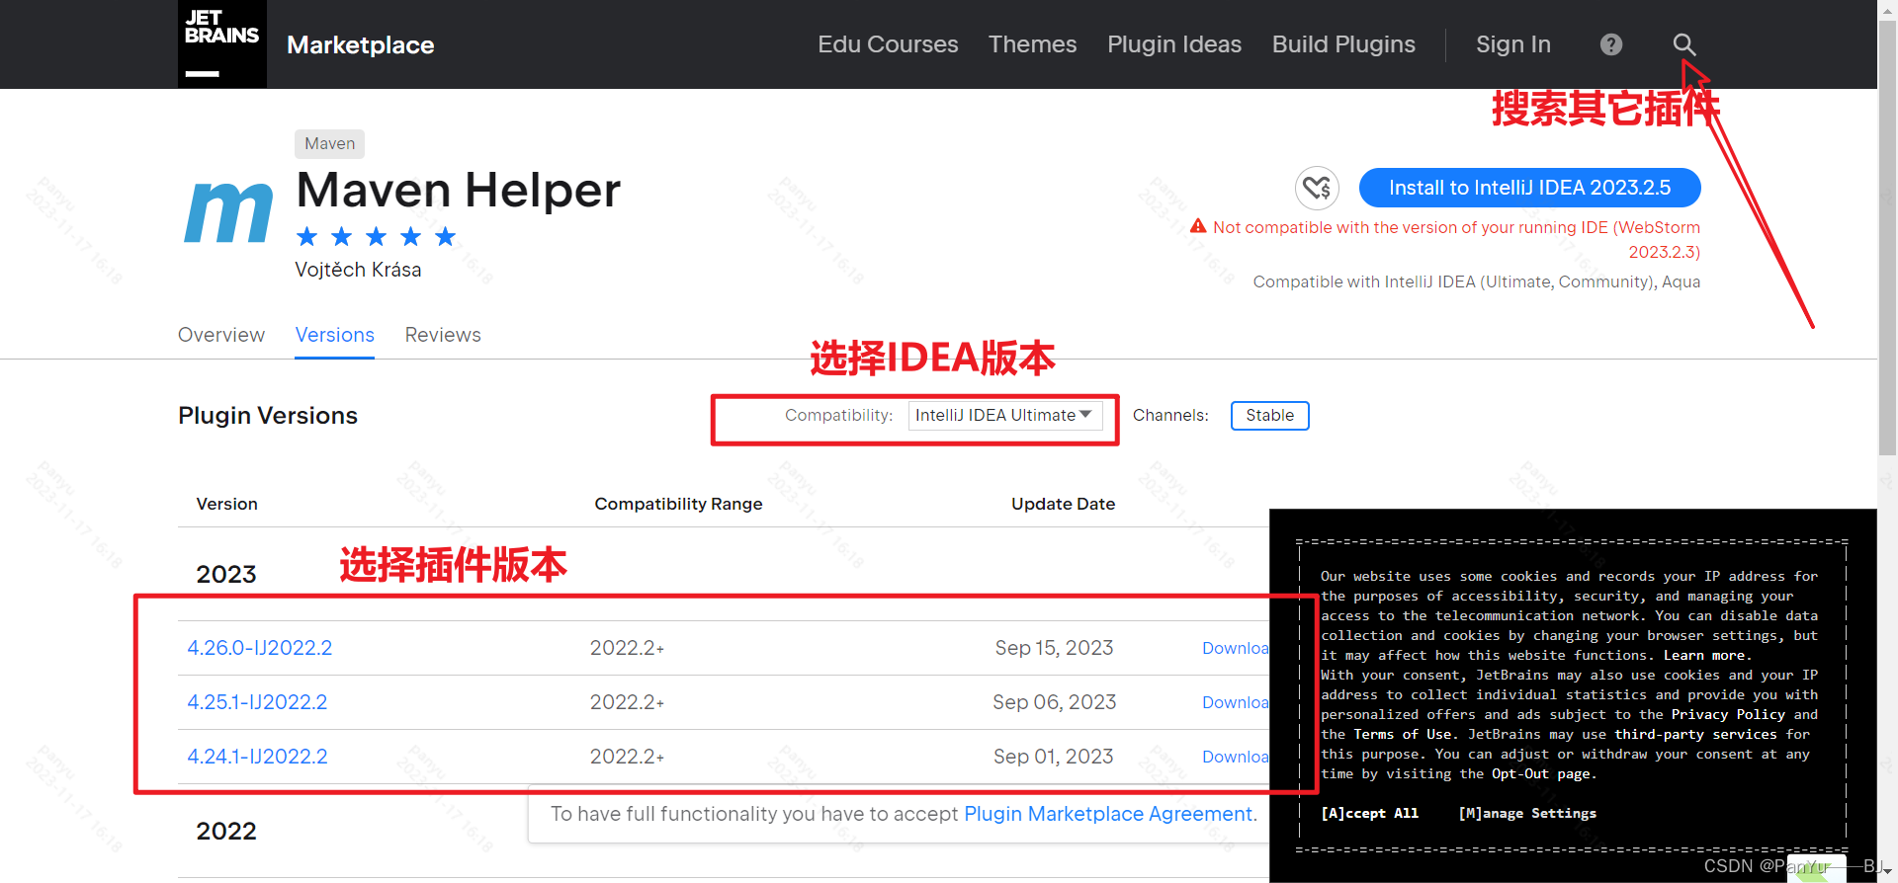The image size is (1898, 883).
Task: Open the Compatibility IntelliJ IDEA Ultimate dropdown
Action: (x=1004, y=416)
